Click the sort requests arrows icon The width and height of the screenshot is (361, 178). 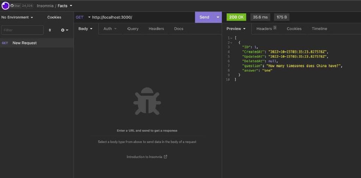(50, 30)
